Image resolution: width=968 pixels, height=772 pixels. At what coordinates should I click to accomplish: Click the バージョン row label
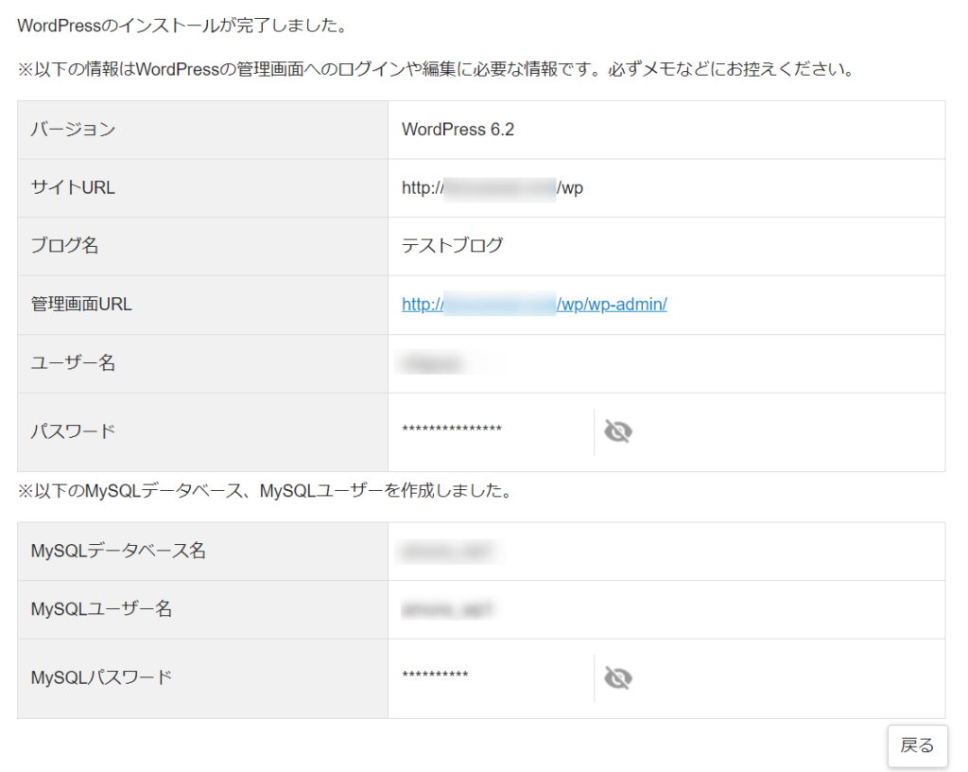pos(74,130)
